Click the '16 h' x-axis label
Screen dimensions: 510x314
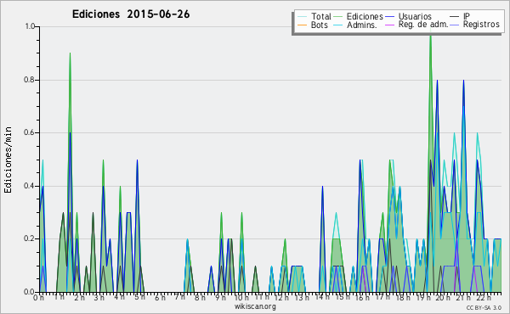tap(362, 297)
